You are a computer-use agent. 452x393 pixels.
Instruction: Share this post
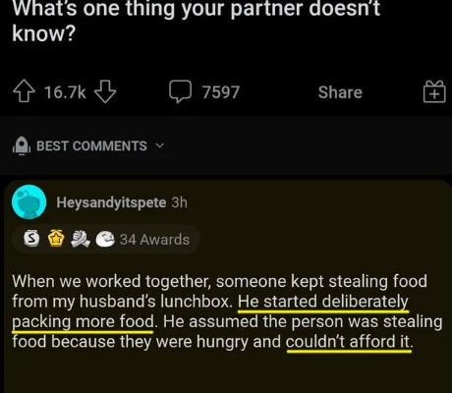(x=340, y=92)
